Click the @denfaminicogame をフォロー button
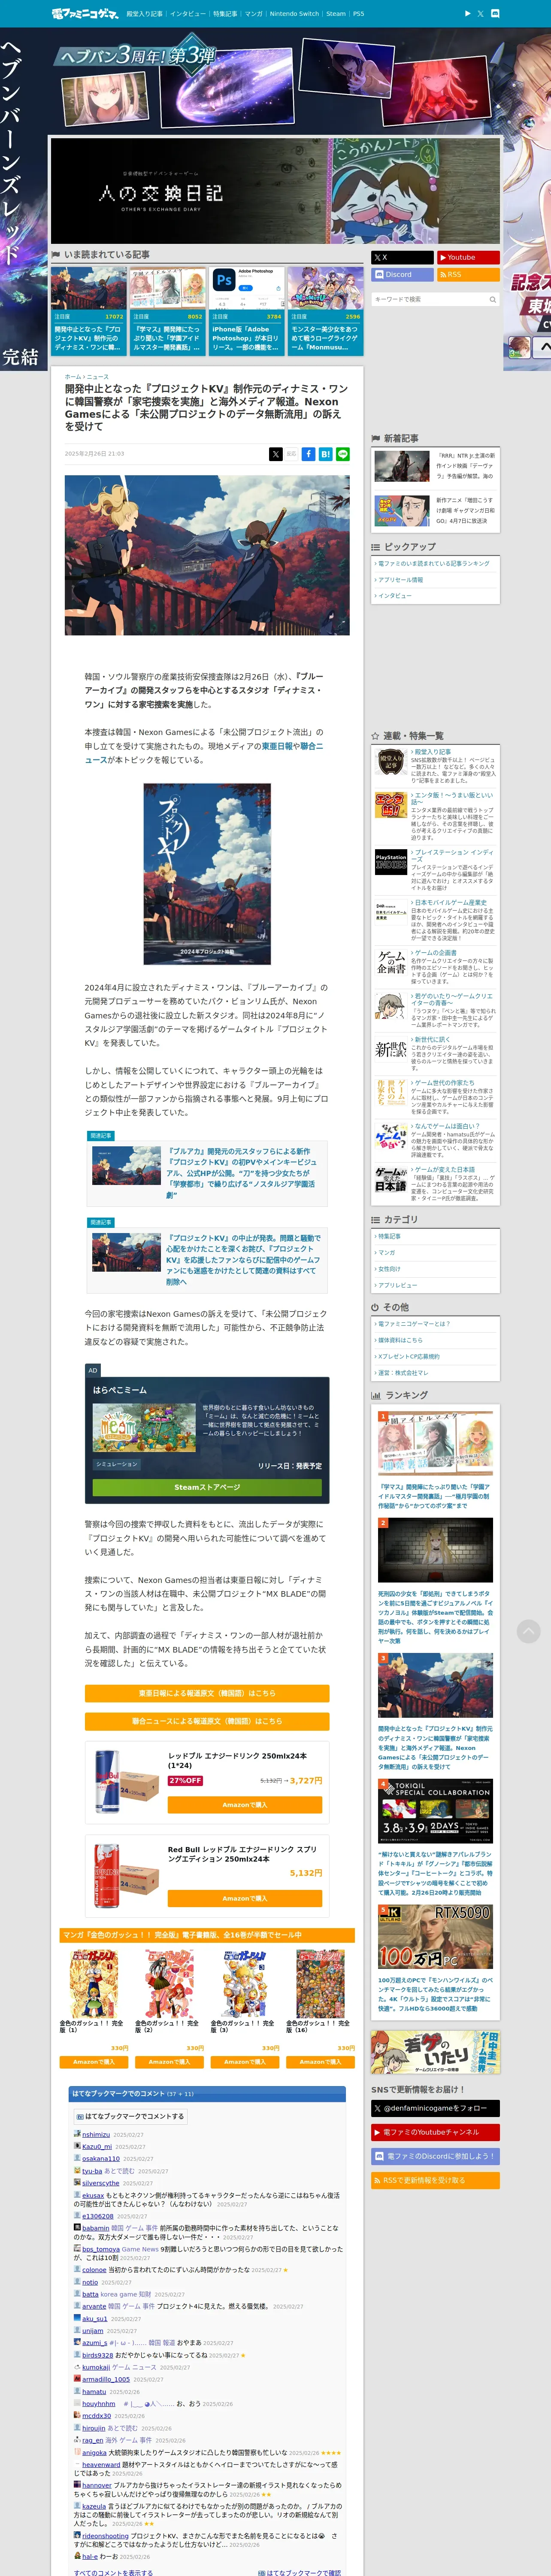Viewport: 551px width, 2576px height. tap(435, 2107)
